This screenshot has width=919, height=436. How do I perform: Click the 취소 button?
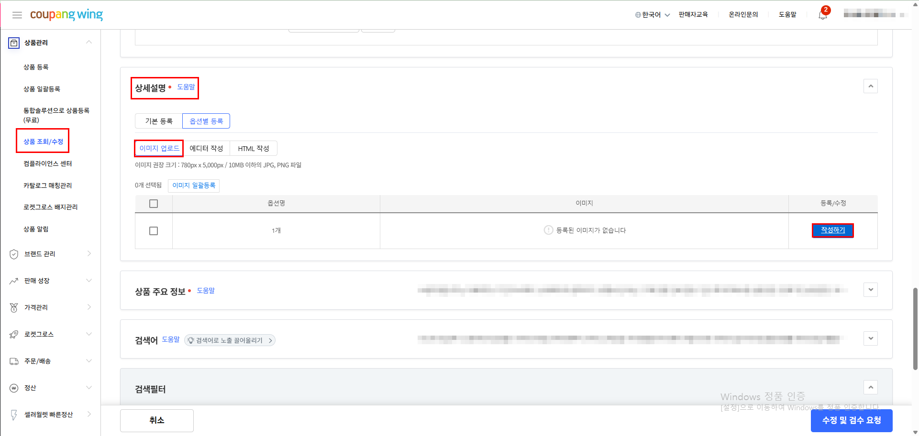tap(157, 421)
